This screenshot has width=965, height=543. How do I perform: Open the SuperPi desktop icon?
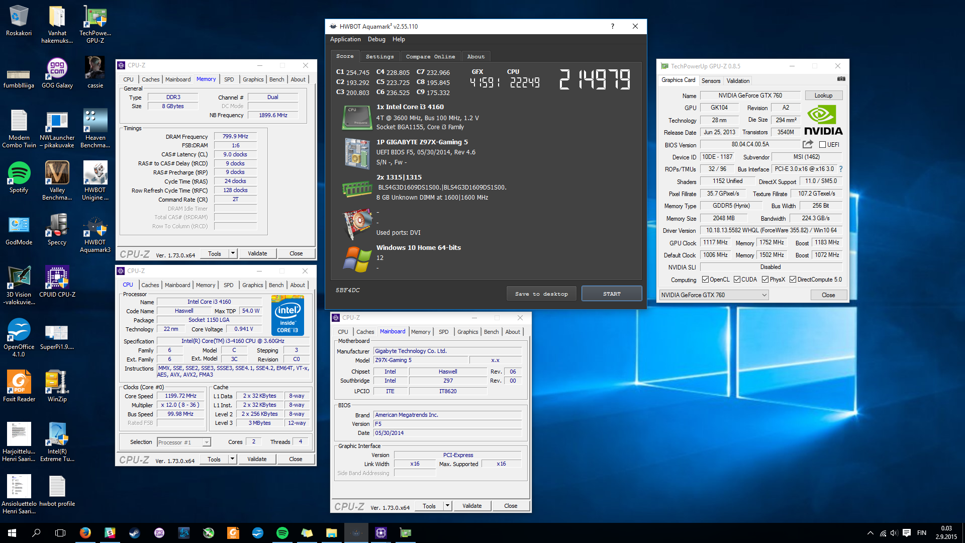pyautogui.click(x=57, y=334)
